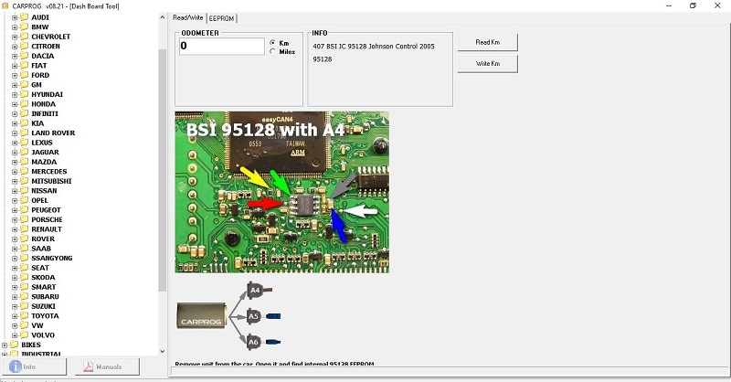Click the DACIA folder icon
The width and height of the screenshot is (731, 382).
point(25,56)
